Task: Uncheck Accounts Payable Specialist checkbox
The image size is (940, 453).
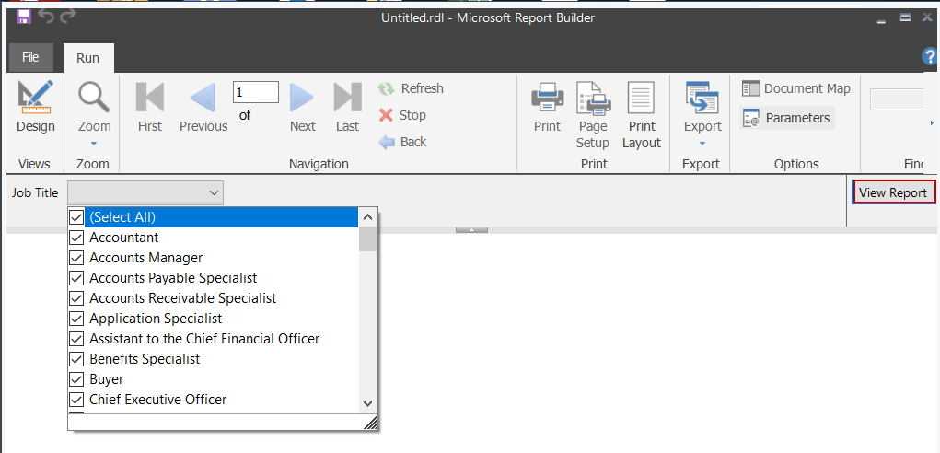Action: click(x=76, y=278)
